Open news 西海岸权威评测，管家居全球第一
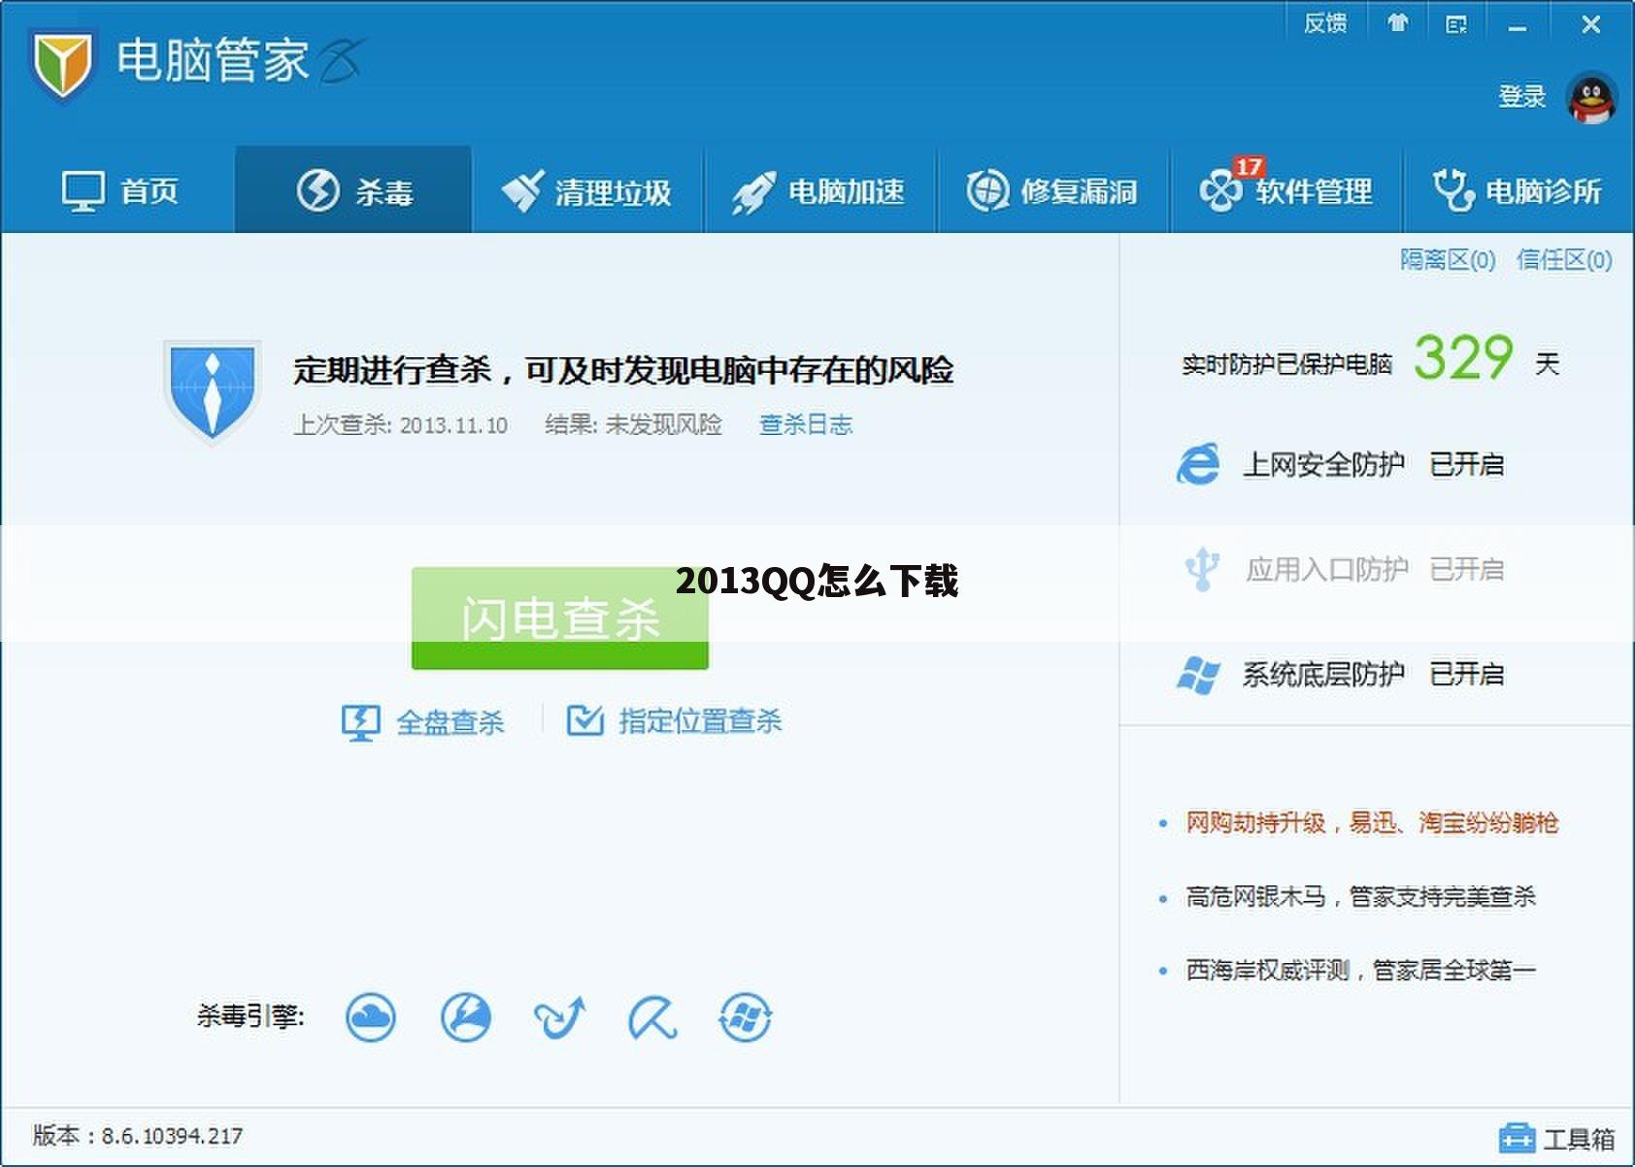1635x1167 pixels. [1360, 970]
